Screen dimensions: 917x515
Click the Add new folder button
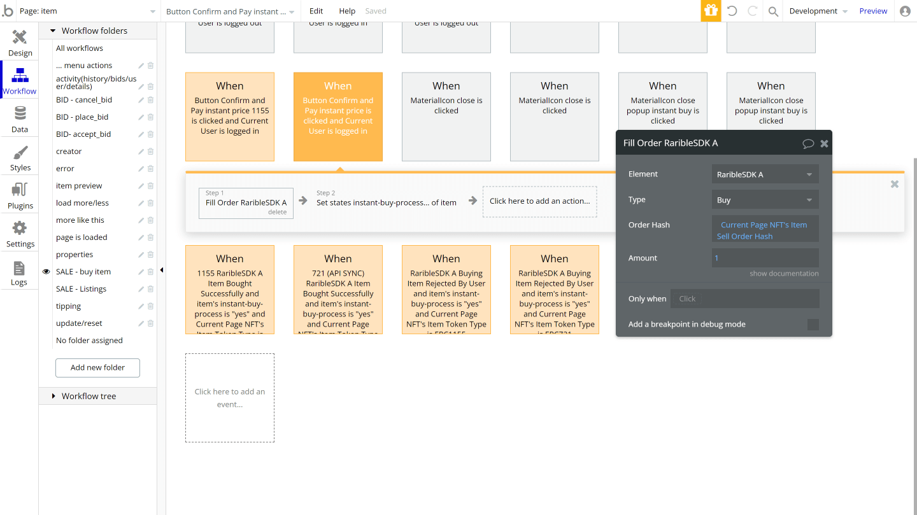coord(97,367)
